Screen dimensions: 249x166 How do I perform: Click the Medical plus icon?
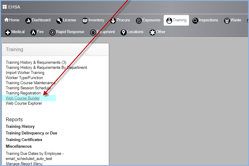point(8,32)
